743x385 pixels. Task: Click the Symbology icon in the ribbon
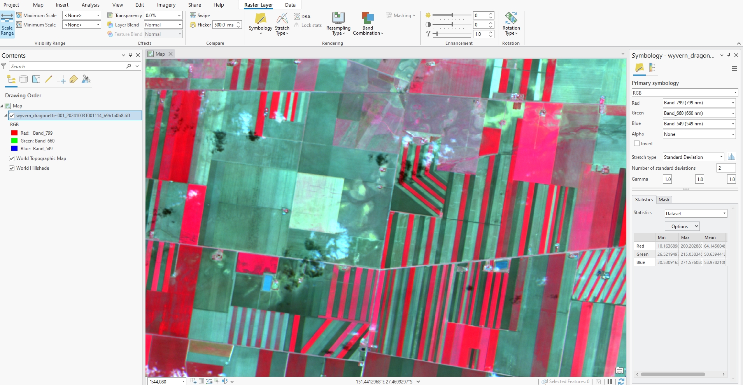click(260, 19)
